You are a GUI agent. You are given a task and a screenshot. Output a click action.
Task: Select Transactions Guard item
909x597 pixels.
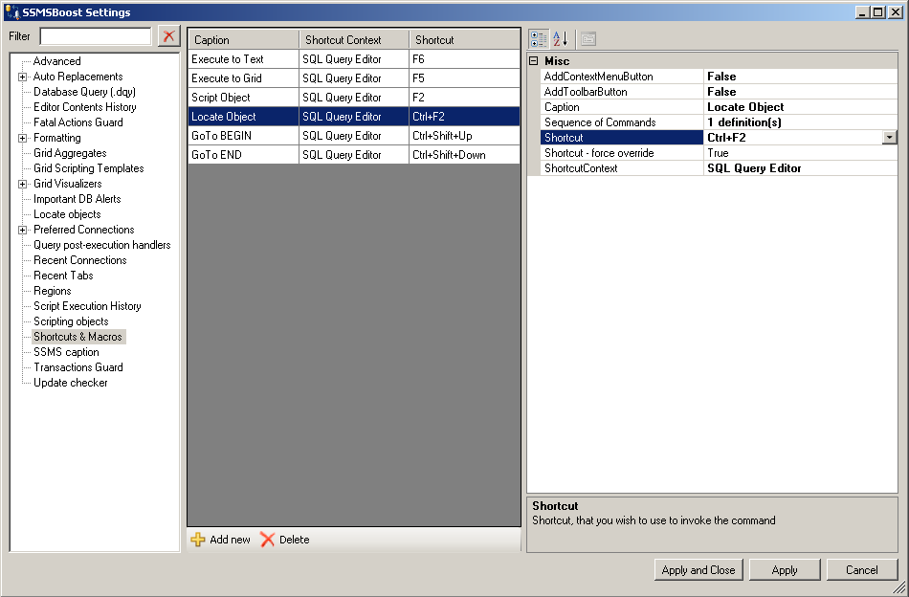78,367
